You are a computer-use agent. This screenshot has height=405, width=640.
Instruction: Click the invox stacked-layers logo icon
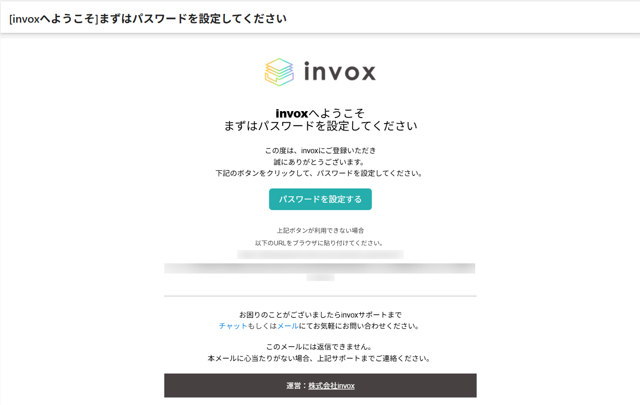[x=279, y=72]
